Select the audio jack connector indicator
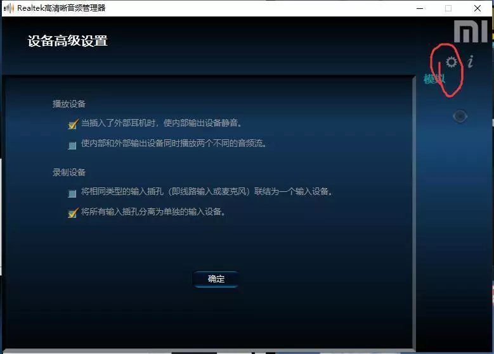 [x=460, y=116]
